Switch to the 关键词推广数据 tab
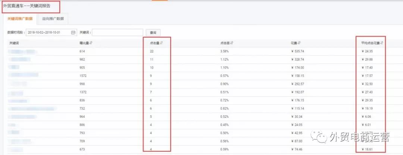Image resolution: width=403 pixels, height=155 pixels. click(20, 19)
